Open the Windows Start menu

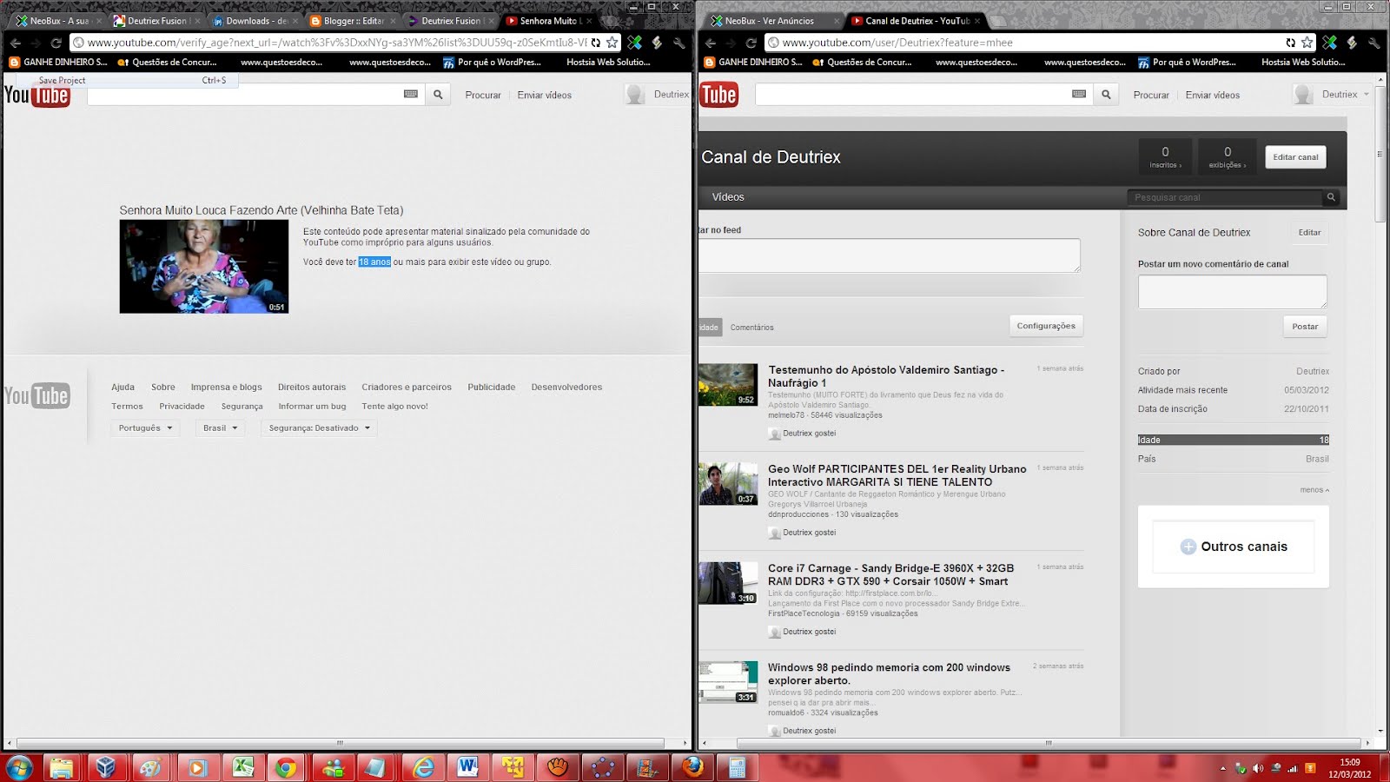19,767
